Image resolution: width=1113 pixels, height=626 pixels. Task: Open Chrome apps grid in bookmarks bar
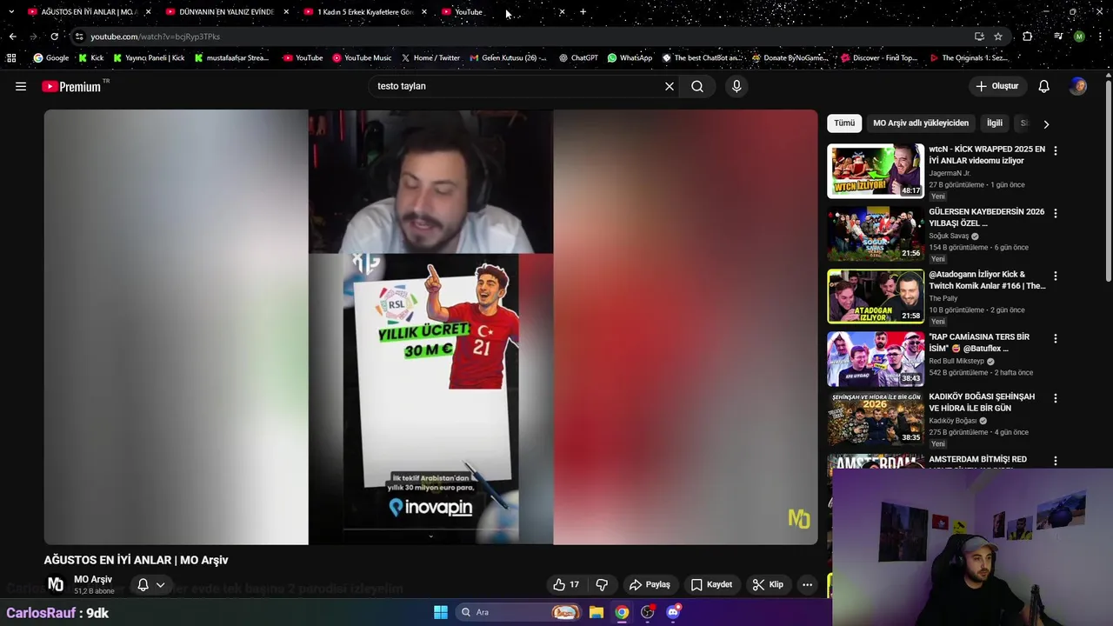tap(11, 58)
